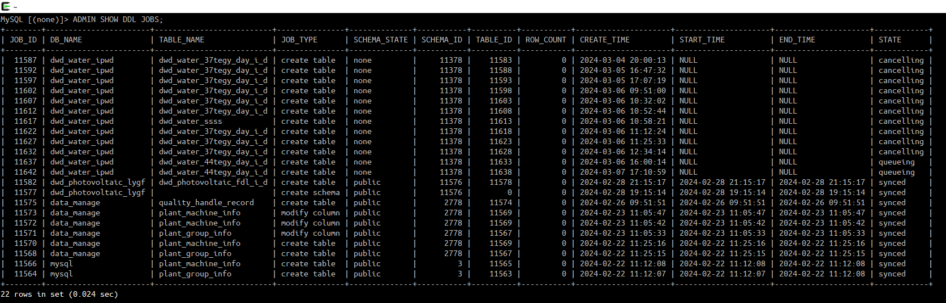Click job ID 11592
This screenshot has height=303, width=946.
tap(25, 71)
